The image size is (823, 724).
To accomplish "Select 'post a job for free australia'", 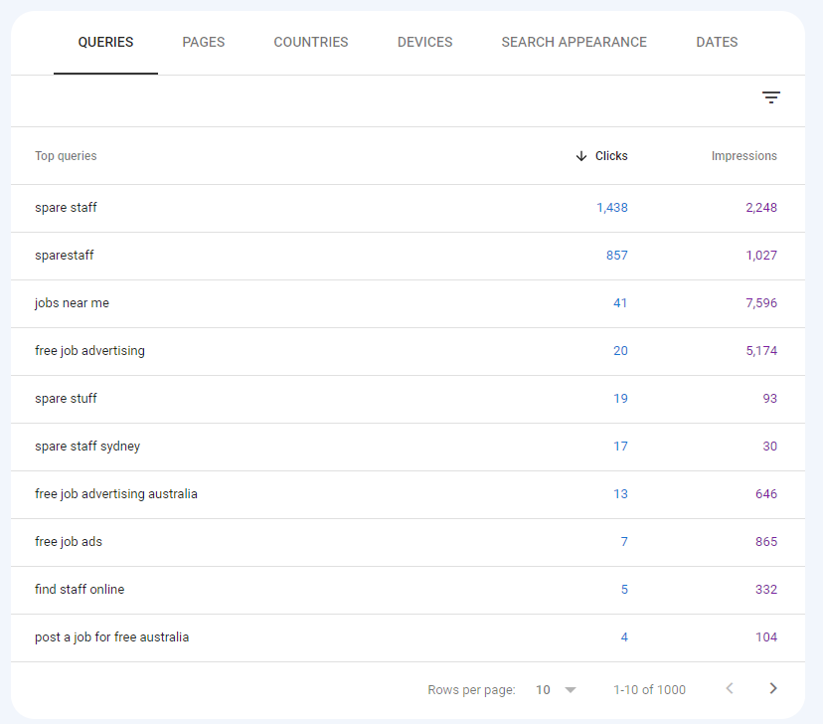I will pyautogui.click(x=408, y=637).
